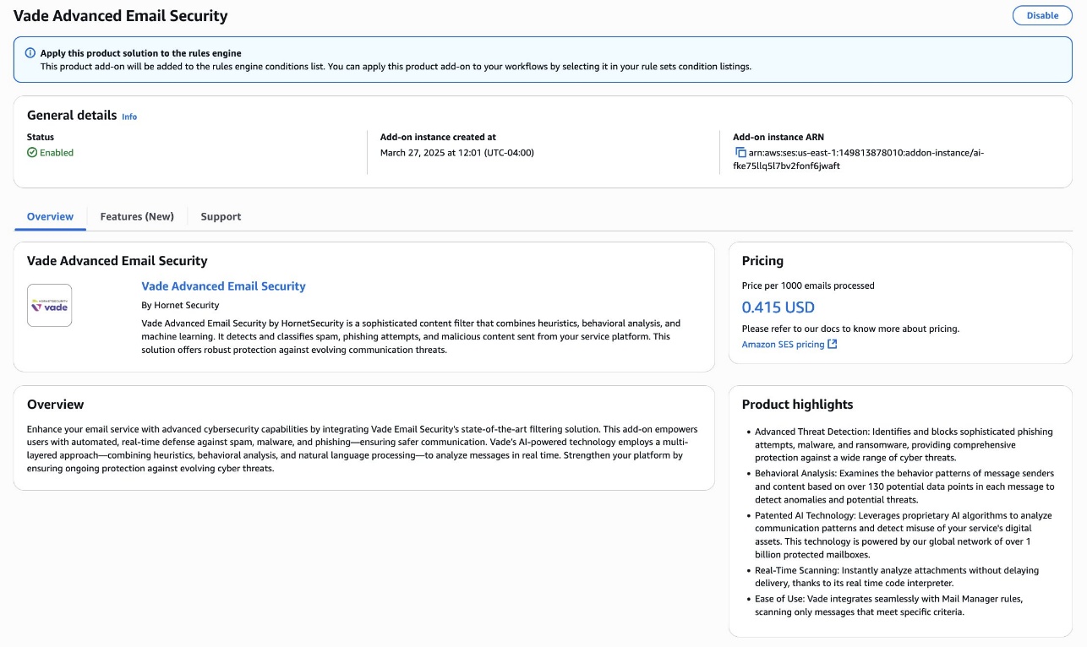Open the Support tab
Image resolution: width=1087 pixels, height=647 pixels.
[221, 217]
